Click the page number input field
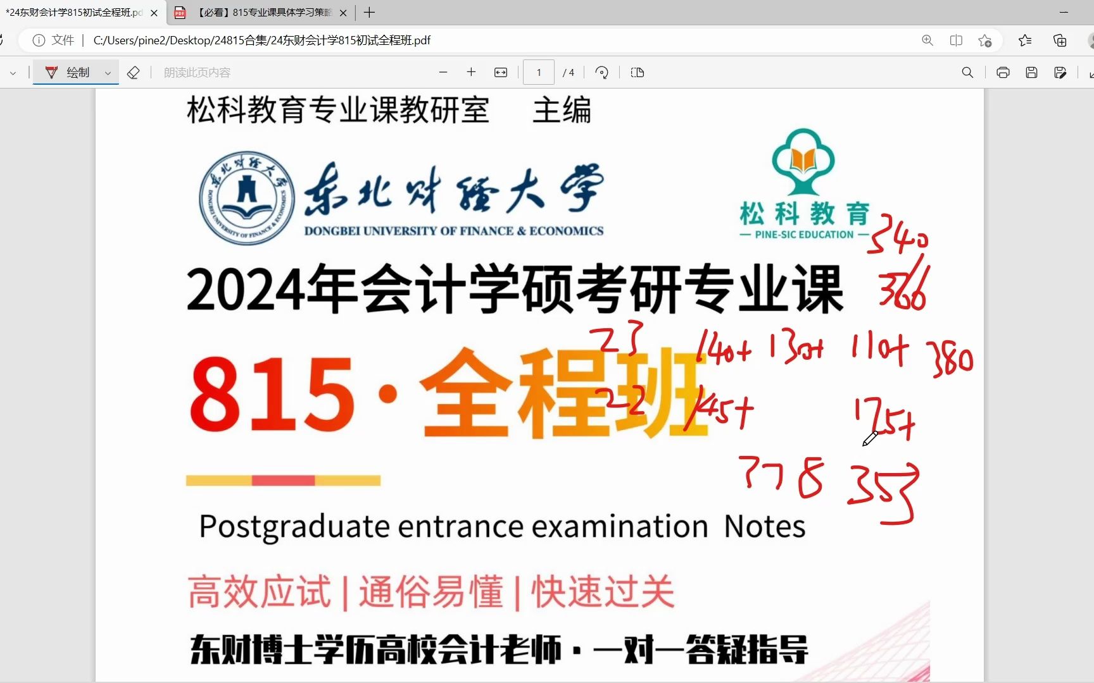The image size is (1094, 683). 539,73
